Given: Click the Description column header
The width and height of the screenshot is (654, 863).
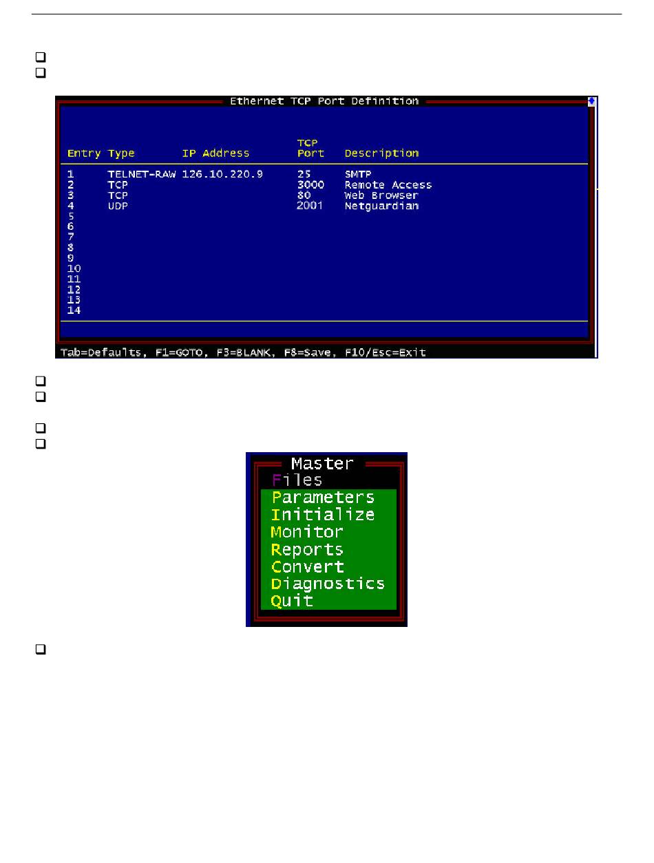Looking at the screenshot, I should tap(381, 153).
